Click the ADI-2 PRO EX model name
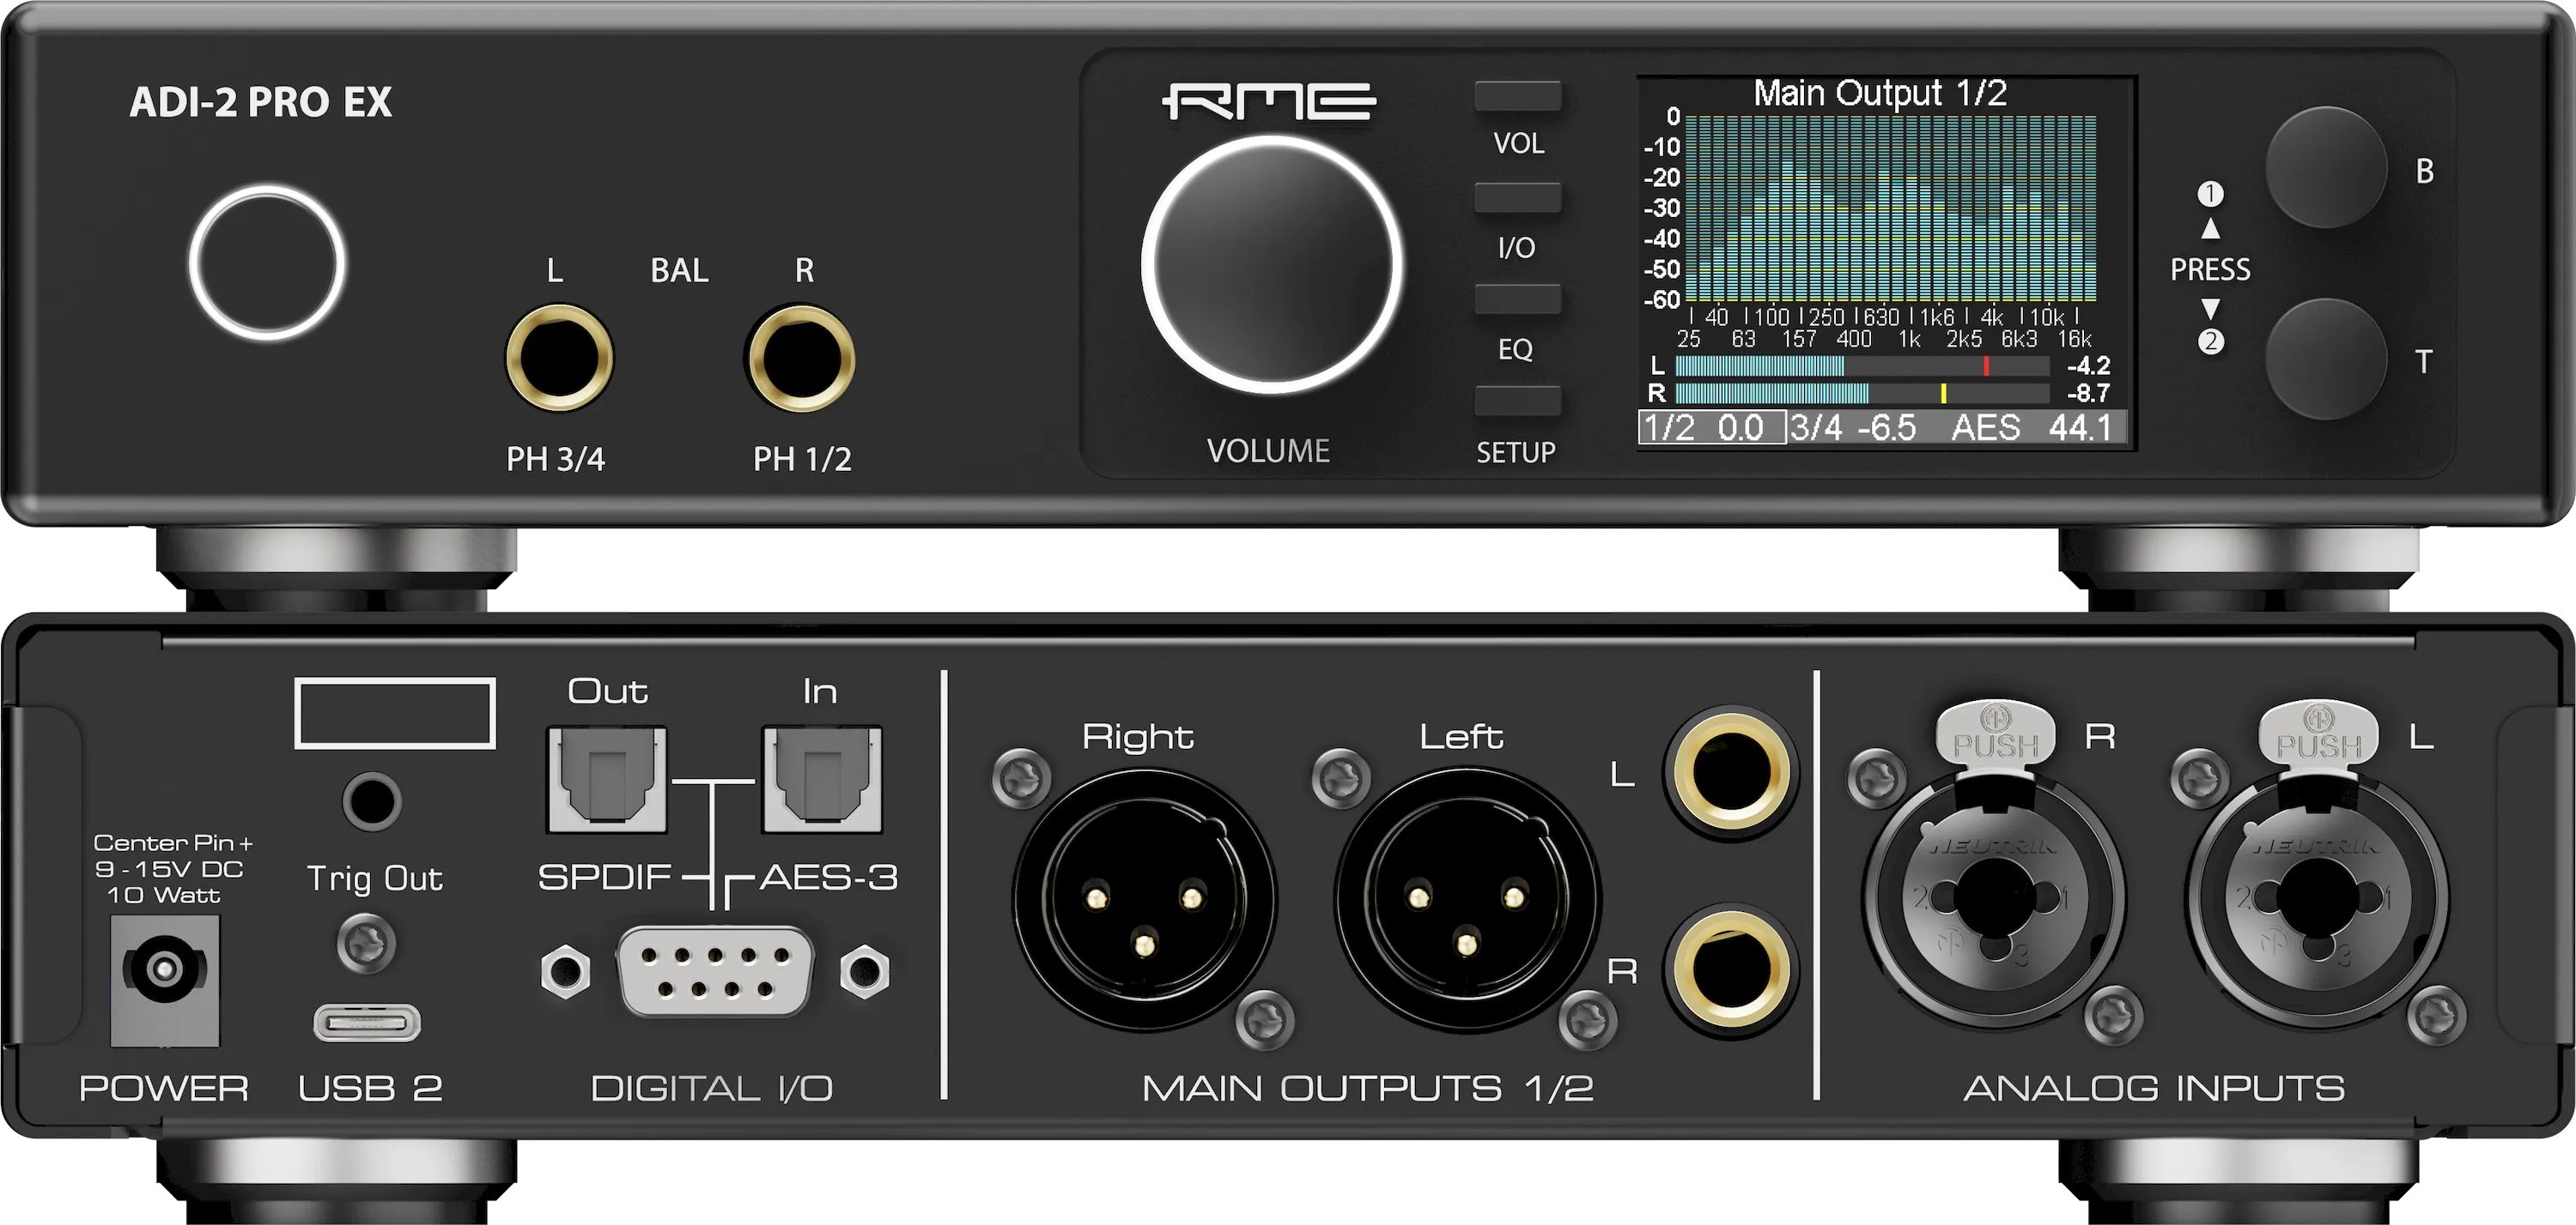The width and height of the screenshot is (2576, 1225). [261, 102]
